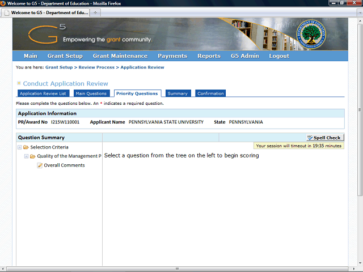Click the Quality of the Management folder icon
Image resolution: width=363 pixels, height=272 pixels.
coord(33,156)
